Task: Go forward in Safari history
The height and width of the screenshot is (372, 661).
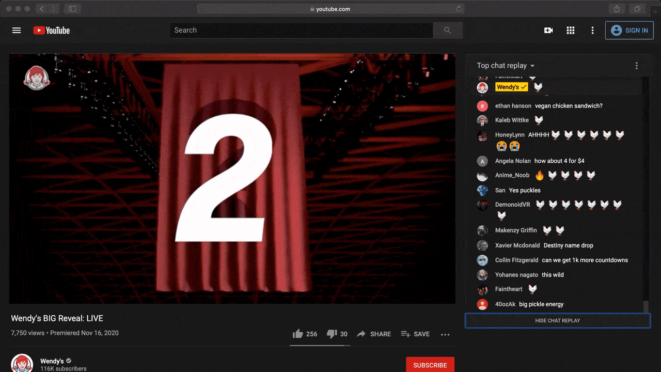Action: tap(54, 9)
